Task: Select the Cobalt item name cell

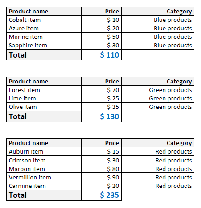Action: tap(44, 20)
